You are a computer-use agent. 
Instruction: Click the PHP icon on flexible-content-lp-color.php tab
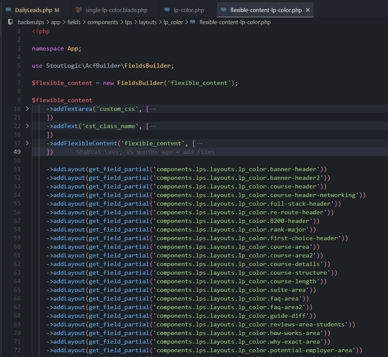223,10
